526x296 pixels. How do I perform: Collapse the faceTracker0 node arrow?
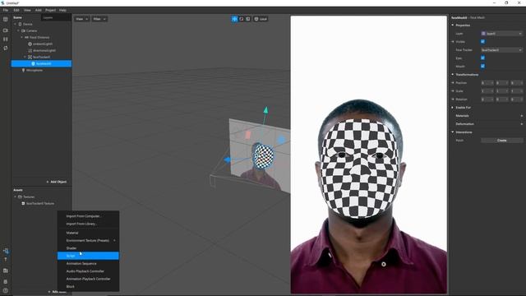(x=25, y=57)
